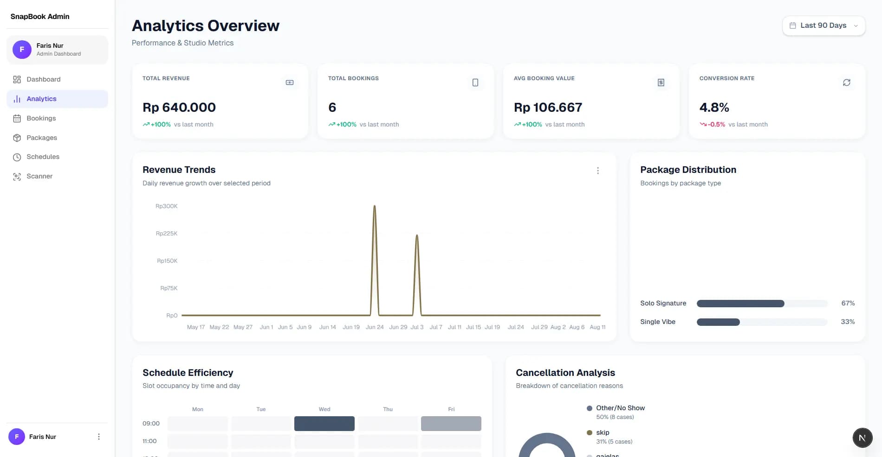The height and width of the screenshot is (457, 882).
Task: Click the Bookings calendar icon
Action: [17, 118]
